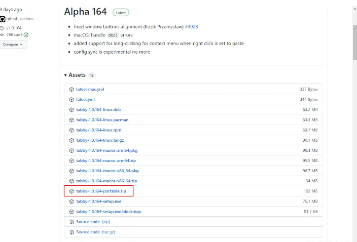Click the package icon beside tabby-1.0.164-linux.deb
357x242 pixels.
(72, 110)
